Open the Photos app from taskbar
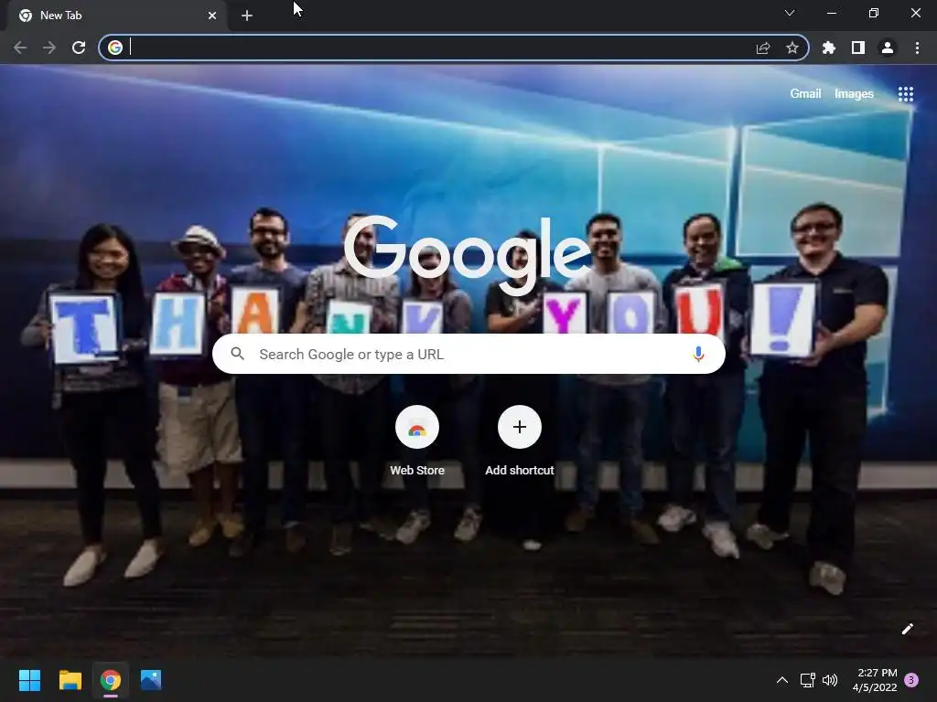The image size is (937, 702). coord(151,680)
